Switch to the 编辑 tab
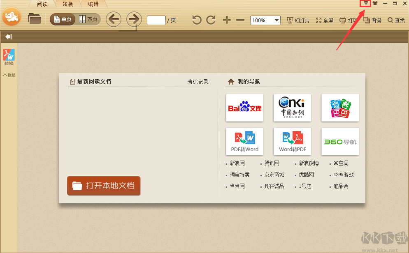The height and width of the screenshot is (253, 409). pyautogui.click(x=93, y=4)
